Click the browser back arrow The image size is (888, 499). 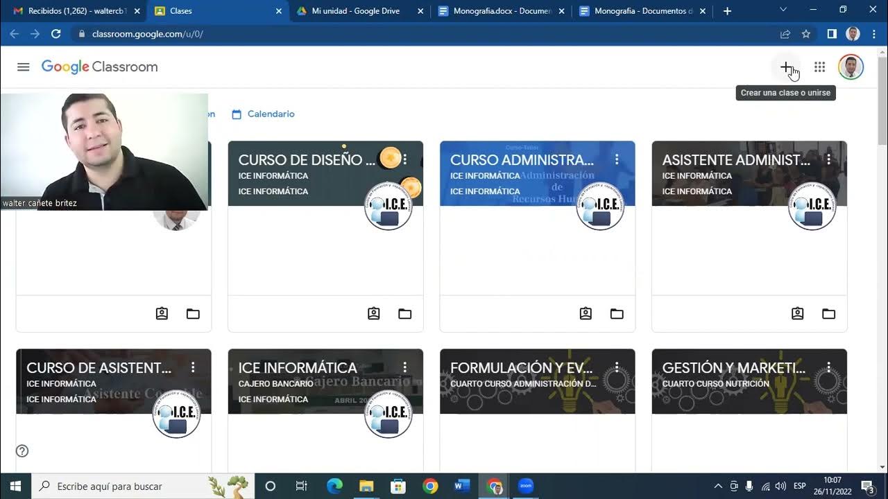14,34
